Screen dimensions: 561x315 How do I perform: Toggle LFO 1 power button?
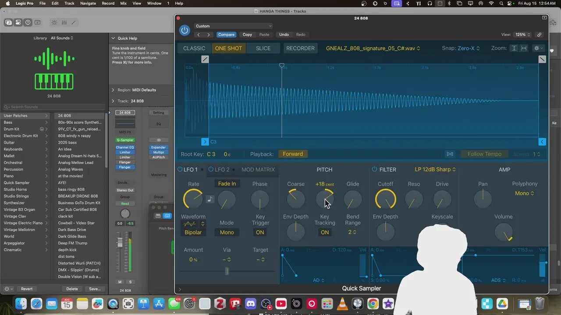[180, 169]
